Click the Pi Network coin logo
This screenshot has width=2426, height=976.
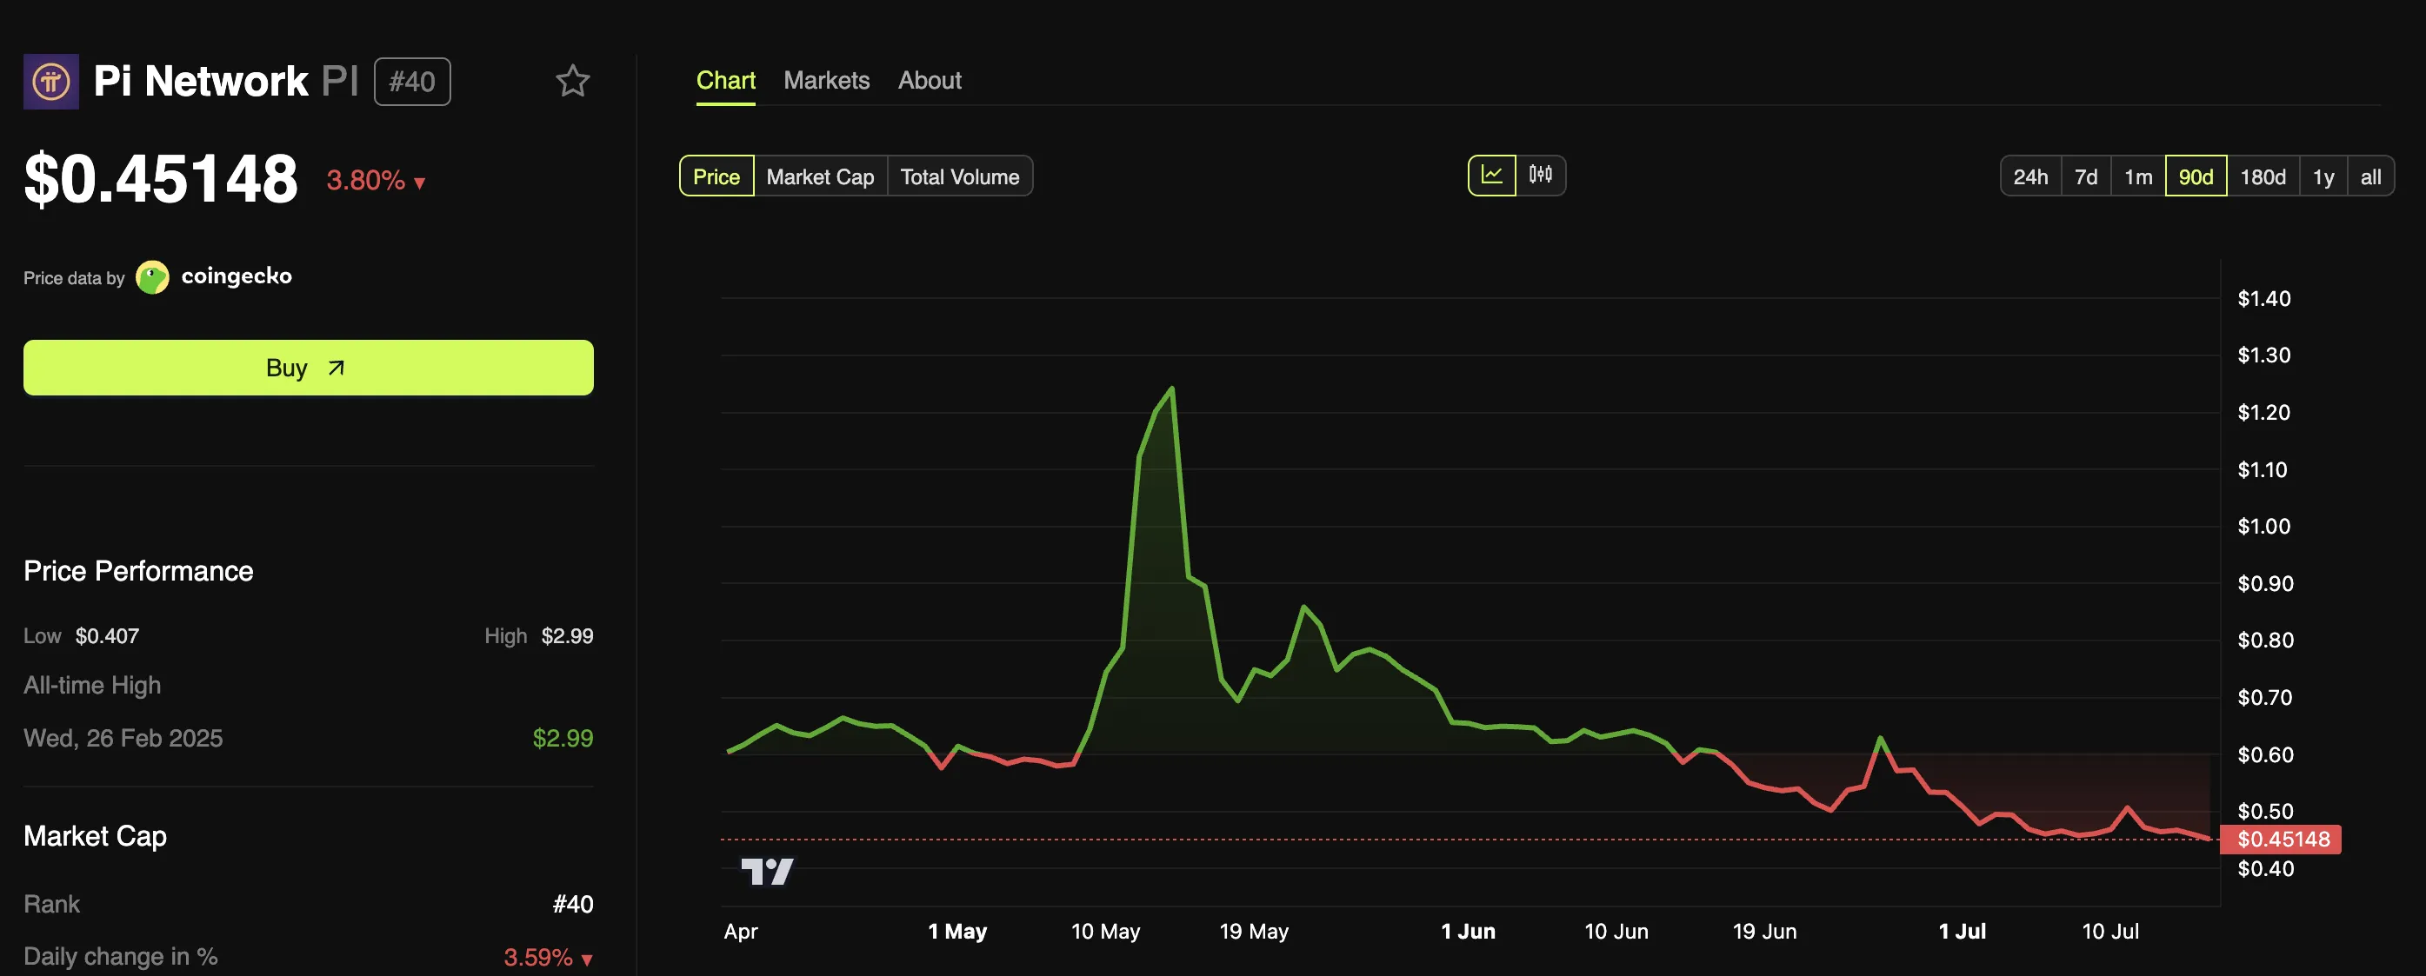point(50,82)
